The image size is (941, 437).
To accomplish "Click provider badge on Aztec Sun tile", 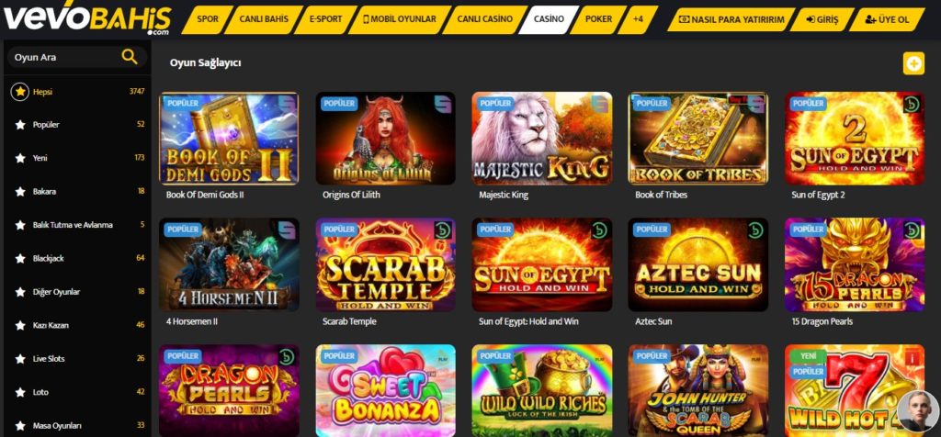I will (755, 230).
